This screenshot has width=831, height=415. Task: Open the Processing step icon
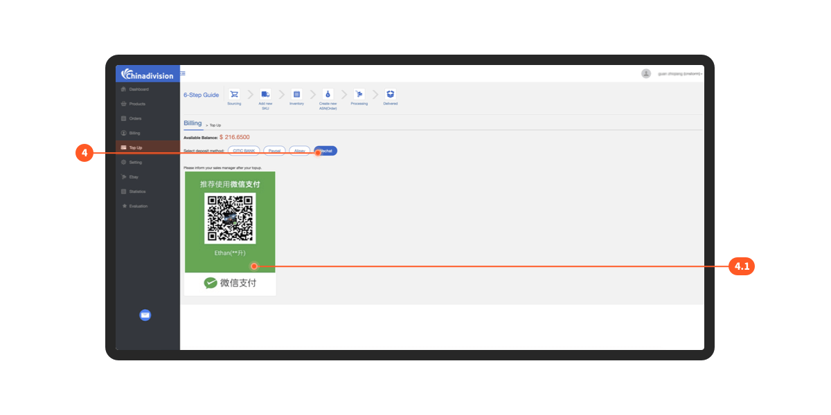tap(359, 94)
